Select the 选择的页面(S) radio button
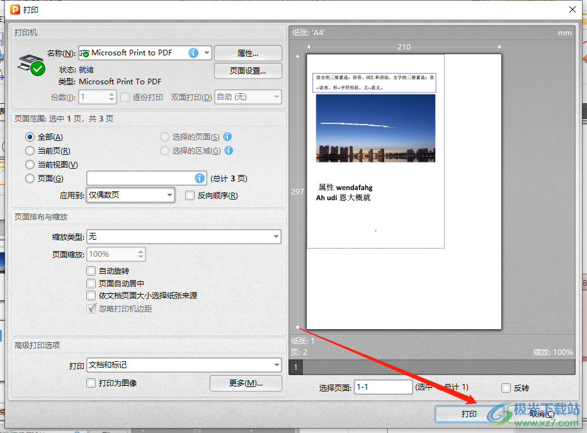The width and height of the screenshot is (587, 433). 164,137
